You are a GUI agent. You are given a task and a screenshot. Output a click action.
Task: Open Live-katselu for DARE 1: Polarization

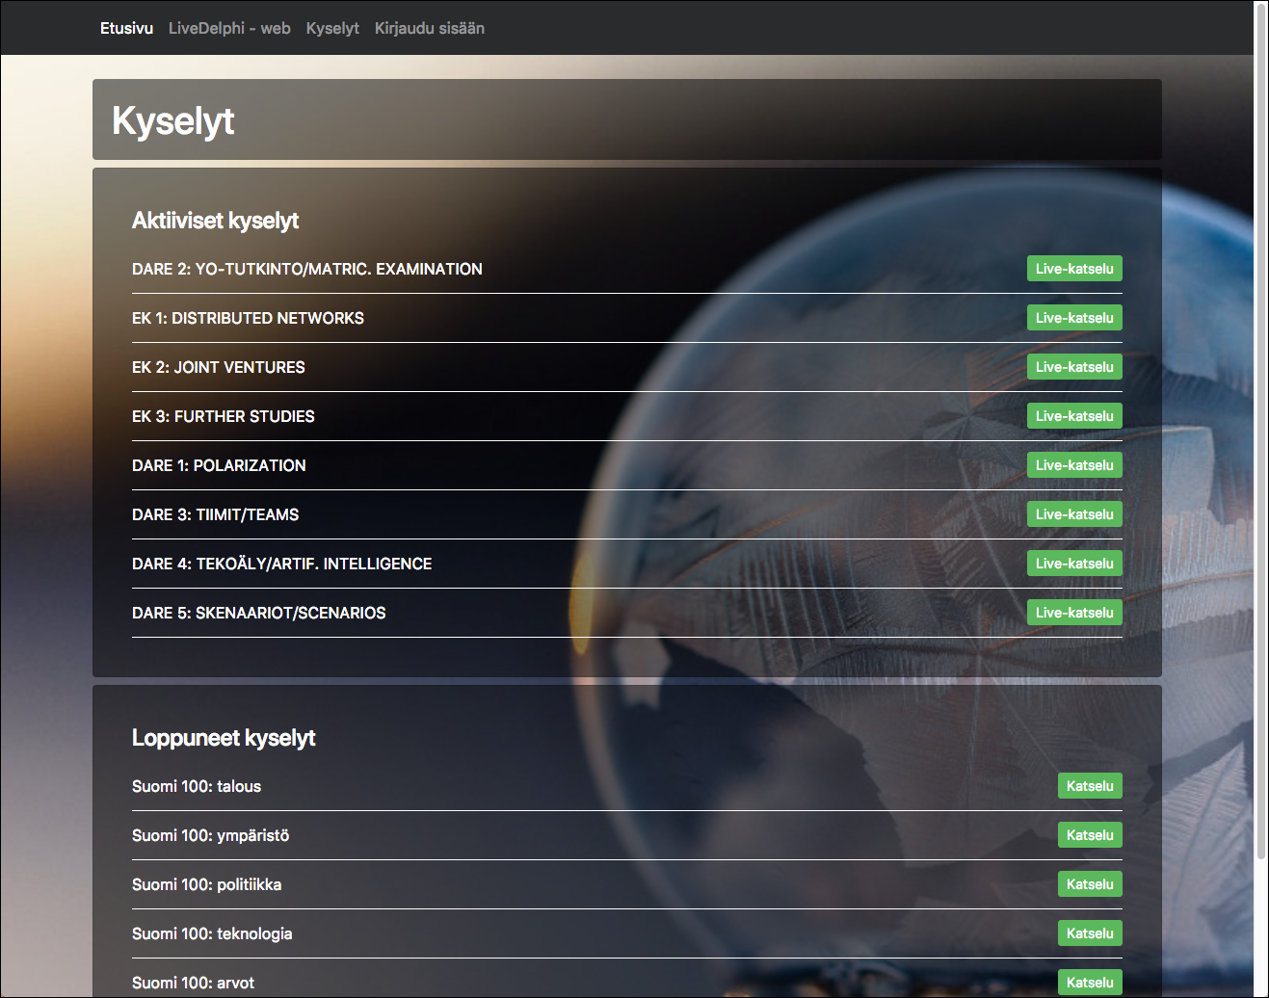pos(1074,465)
